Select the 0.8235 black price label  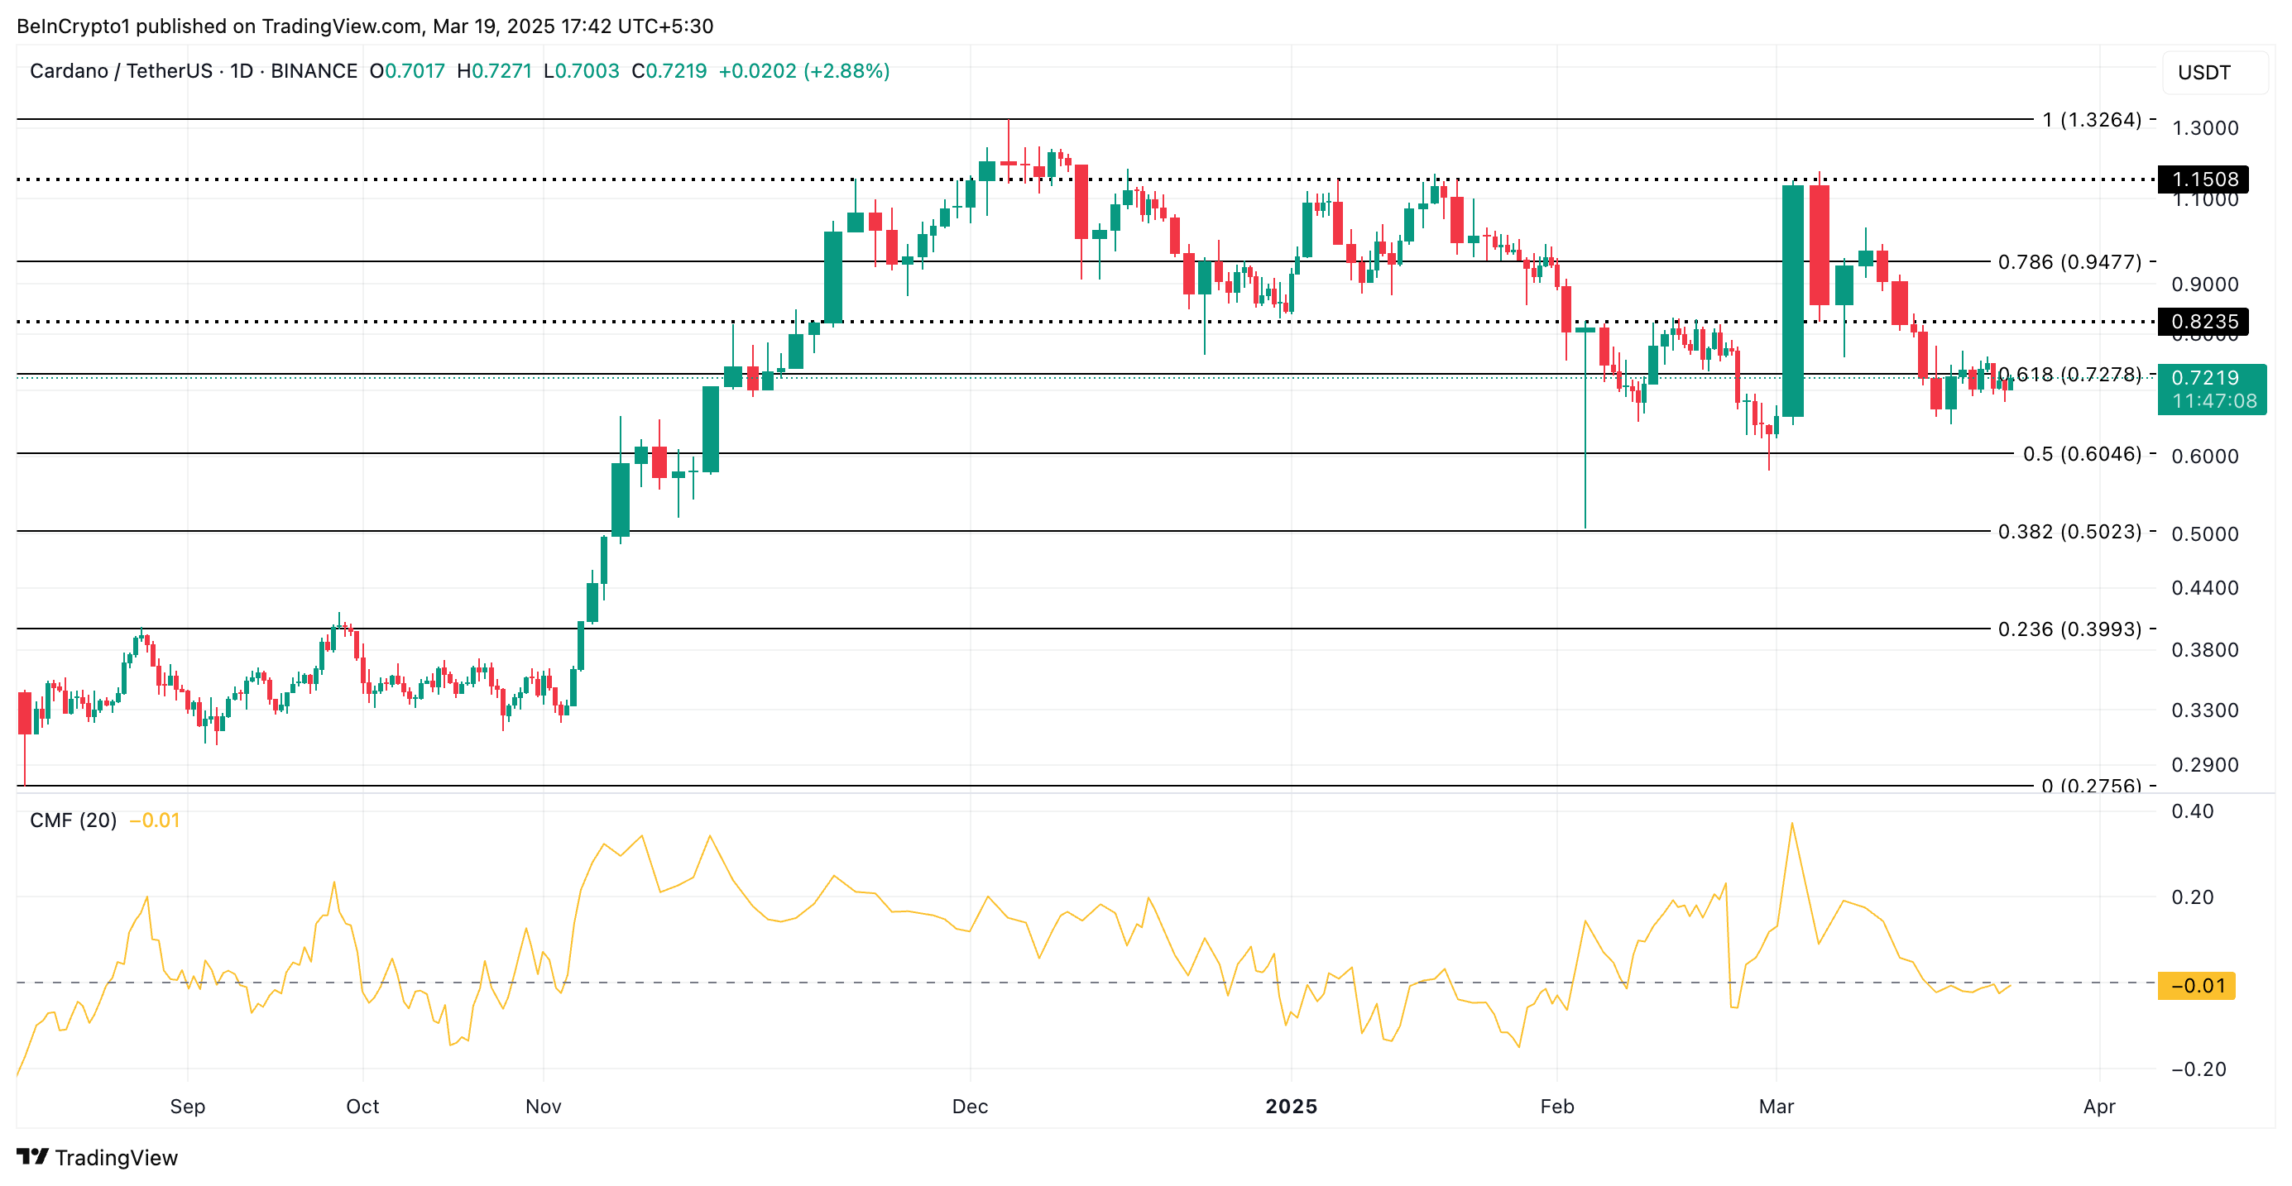tap(2203, 322)
